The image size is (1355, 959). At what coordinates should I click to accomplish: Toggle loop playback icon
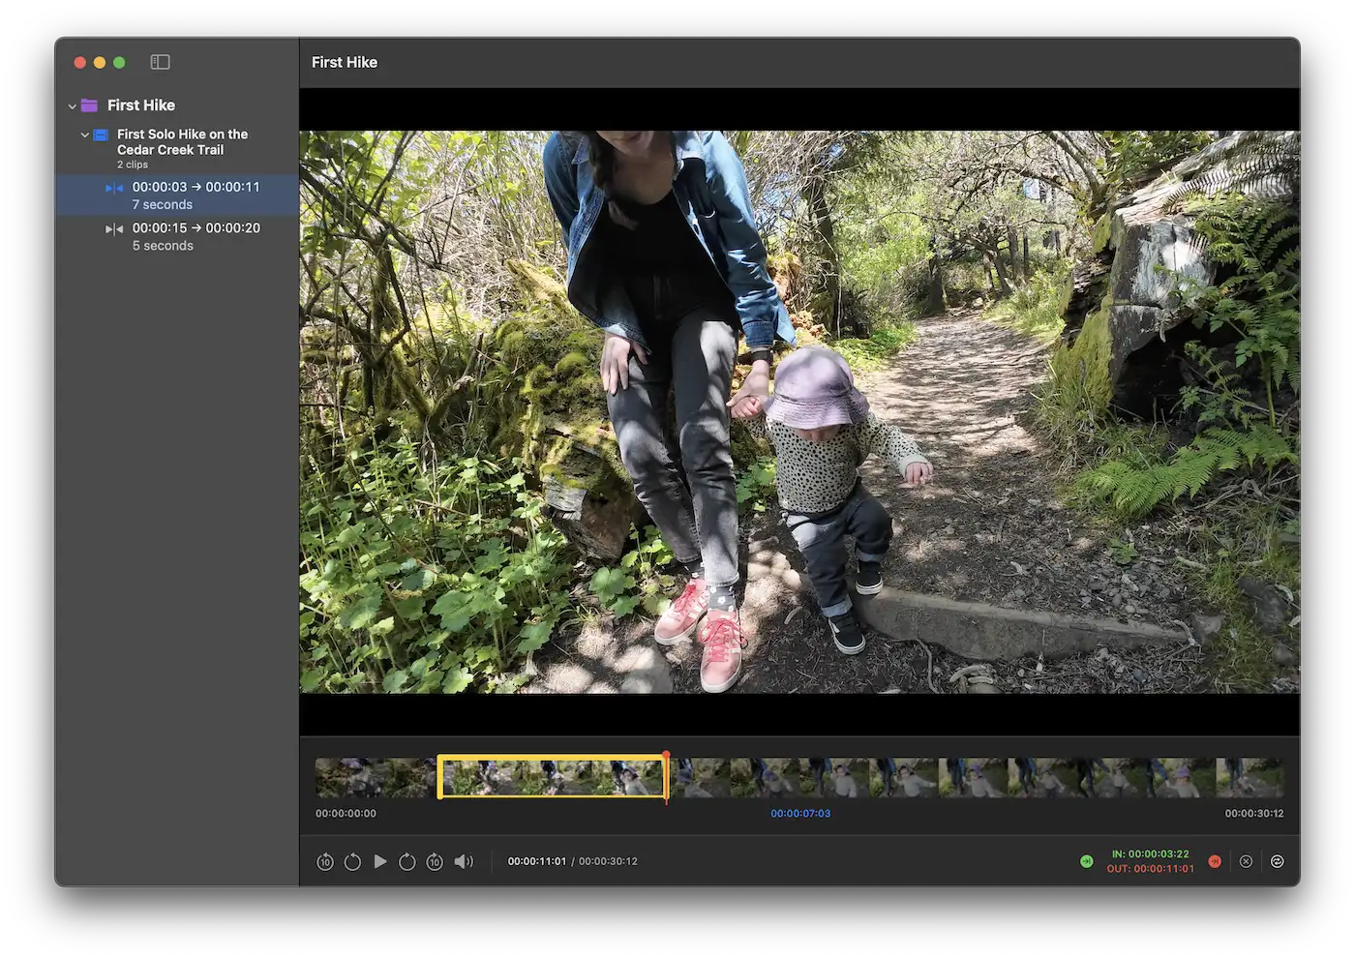tap(1278, 861)
